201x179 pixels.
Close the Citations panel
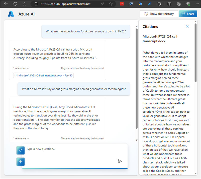pyautogui.click(x=187, y=26)
